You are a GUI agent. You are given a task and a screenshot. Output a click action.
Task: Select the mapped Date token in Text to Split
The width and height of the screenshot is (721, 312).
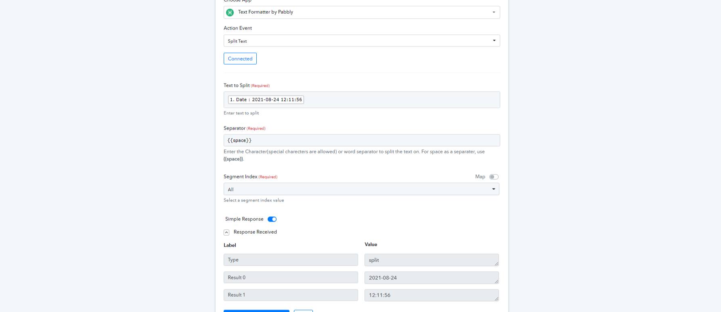[266, 100]
